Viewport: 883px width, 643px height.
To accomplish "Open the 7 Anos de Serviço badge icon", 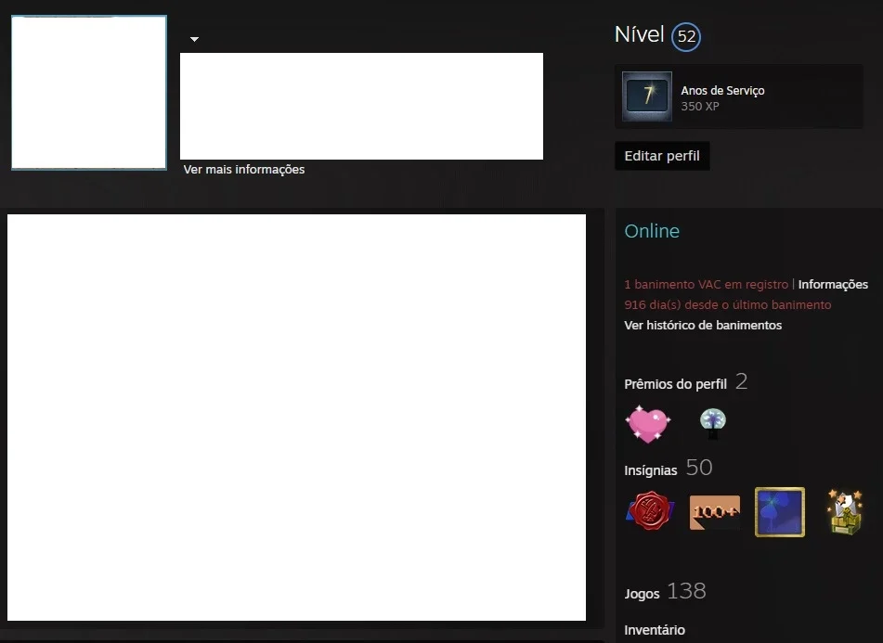I will click(x=647, y=96).
